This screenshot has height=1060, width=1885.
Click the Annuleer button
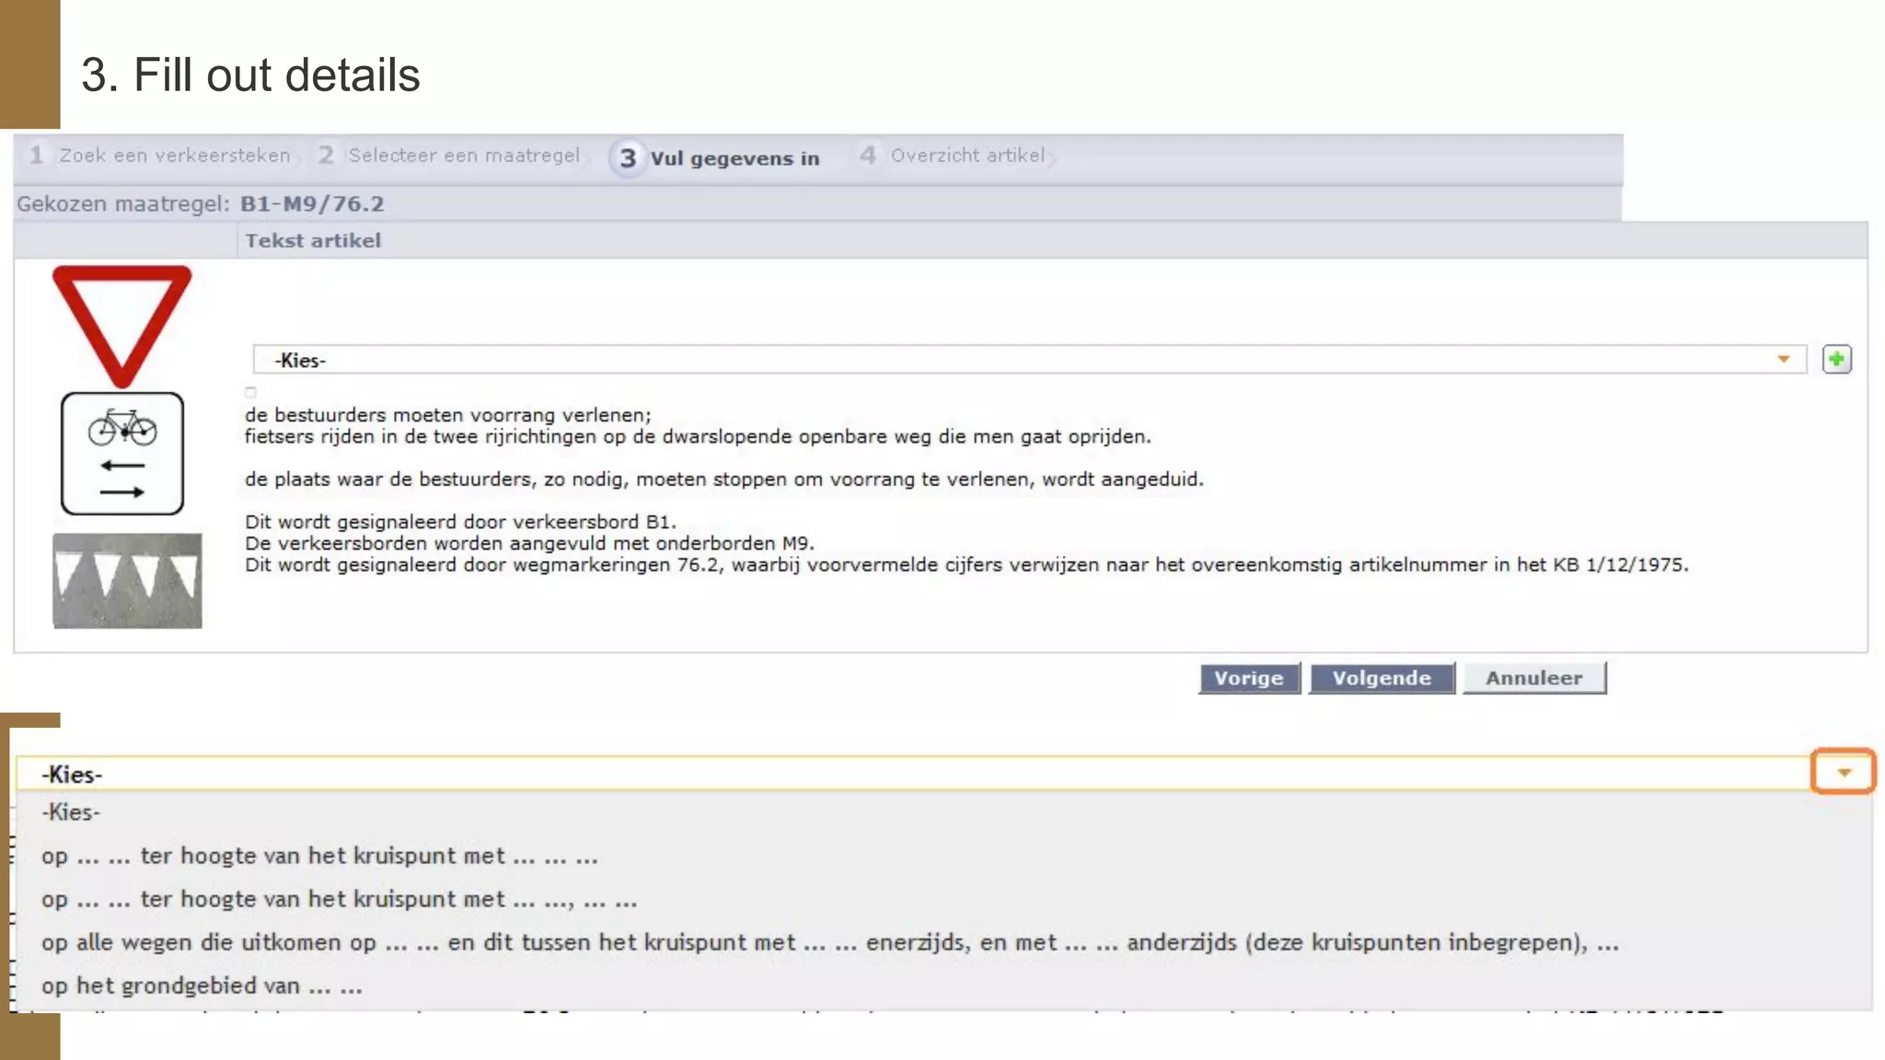point(1533,678)
